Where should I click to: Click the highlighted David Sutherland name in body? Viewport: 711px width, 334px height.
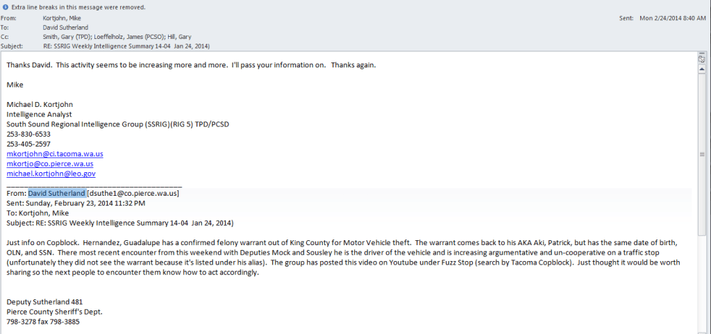57,193
